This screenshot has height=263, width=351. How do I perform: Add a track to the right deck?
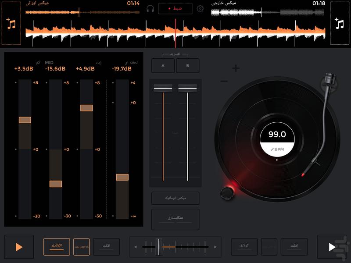click(339, 23)
